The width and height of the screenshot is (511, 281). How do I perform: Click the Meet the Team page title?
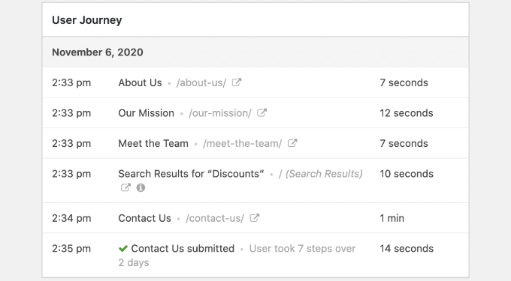pos(153,143)
